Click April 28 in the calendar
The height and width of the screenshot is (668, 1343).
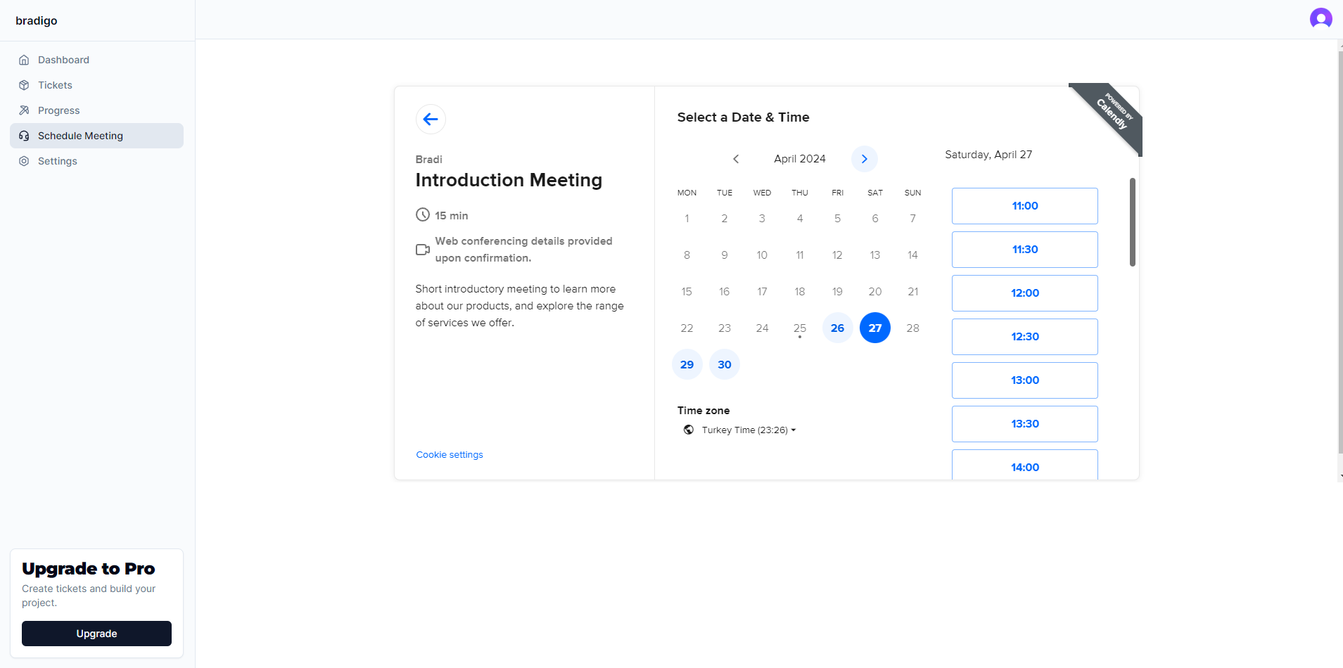pos(912,328)
